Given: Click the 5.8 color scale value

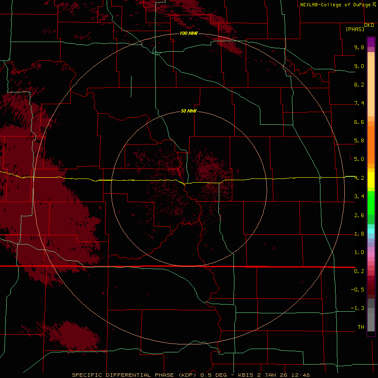Looking at the screenshot, I should pos(359,141).
